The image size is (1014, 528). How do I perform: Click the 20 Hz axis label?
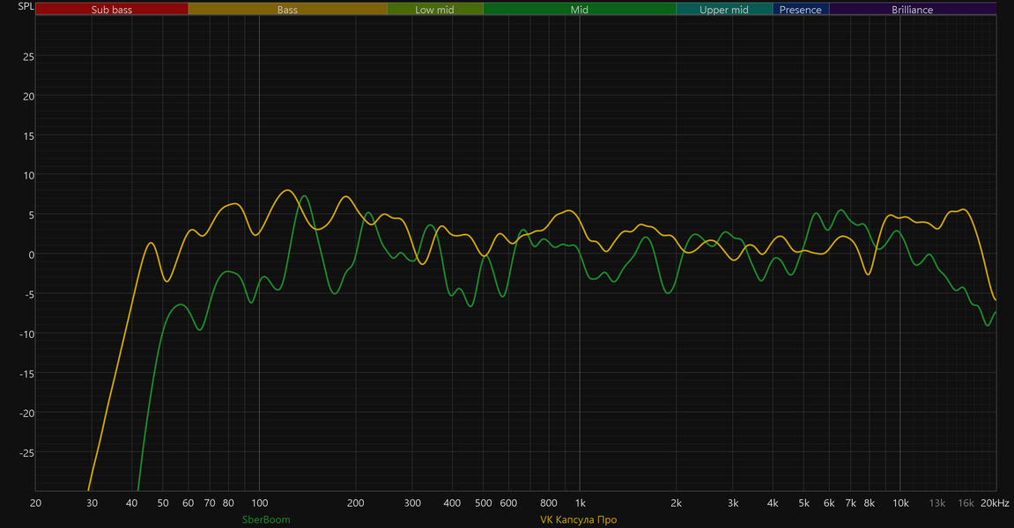click(x=35, y=503)
